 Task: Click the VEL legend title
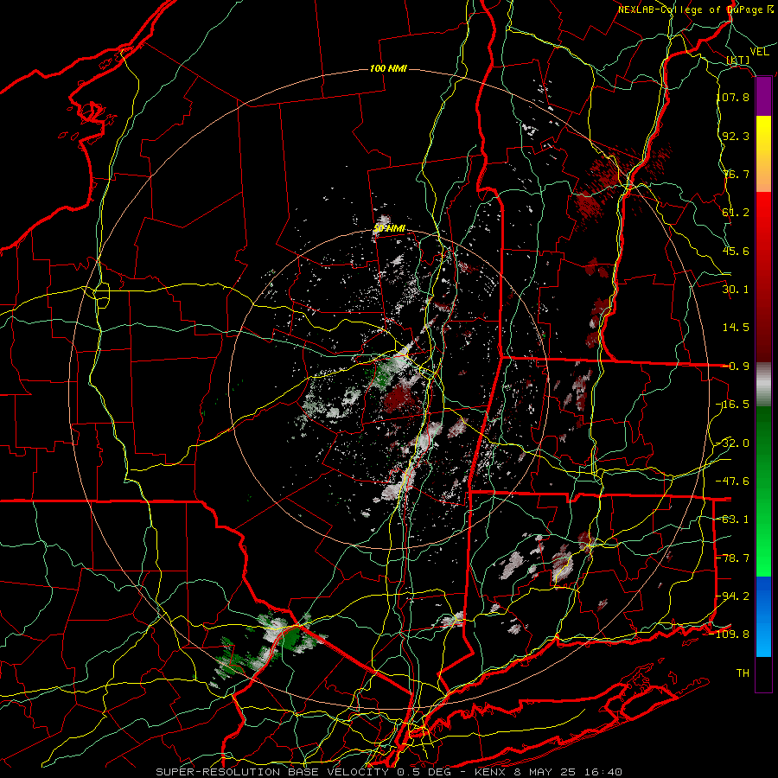point(759,52)
